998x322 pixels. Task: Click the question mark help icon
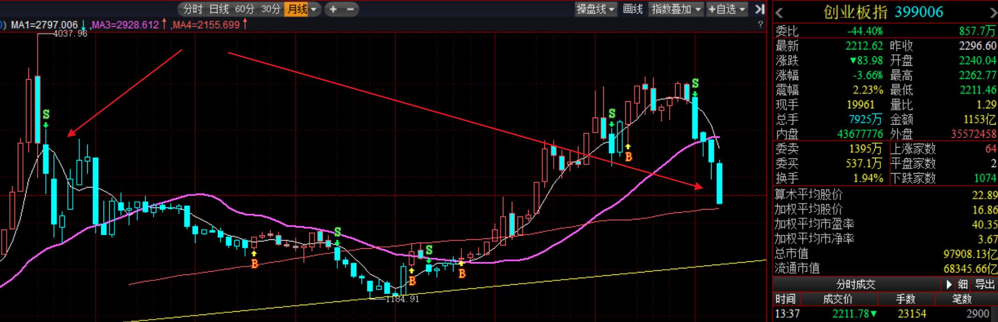(x=761, y=24)
